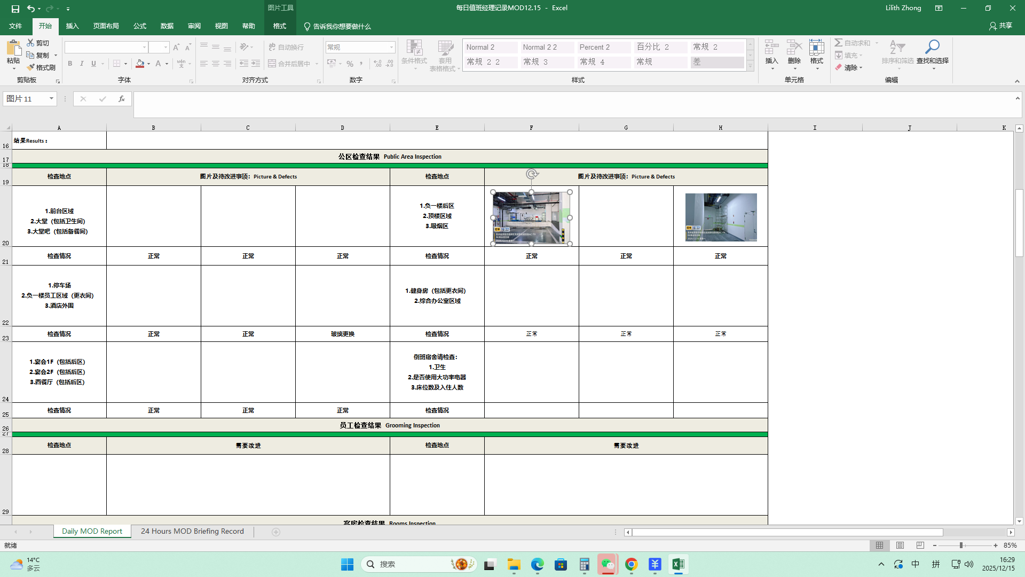1025x577 pixels.
Task: Expand the Name Box dropdown
Action: click(x=51, y=99)
